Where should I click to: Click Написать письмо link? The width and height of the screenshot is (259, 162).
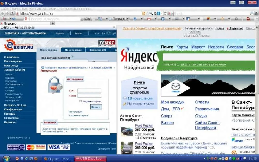coord(141,104)
